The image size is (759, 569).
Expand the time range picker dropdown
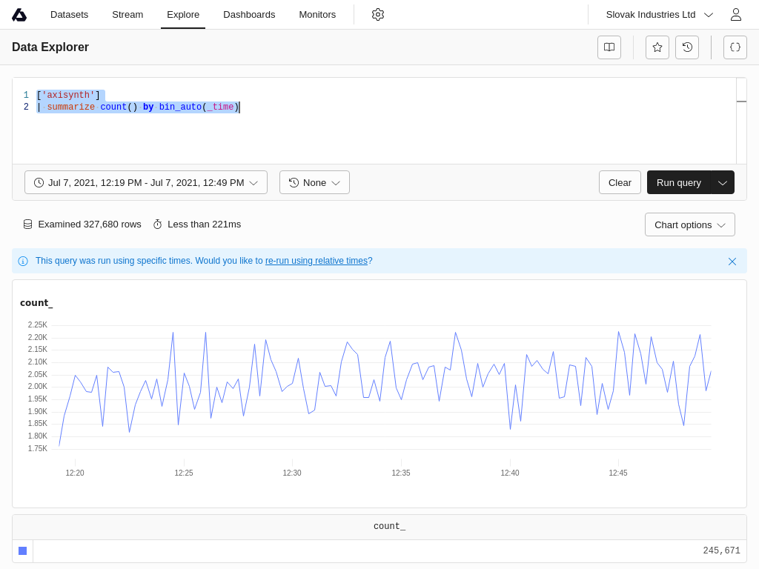click(146, 182)
